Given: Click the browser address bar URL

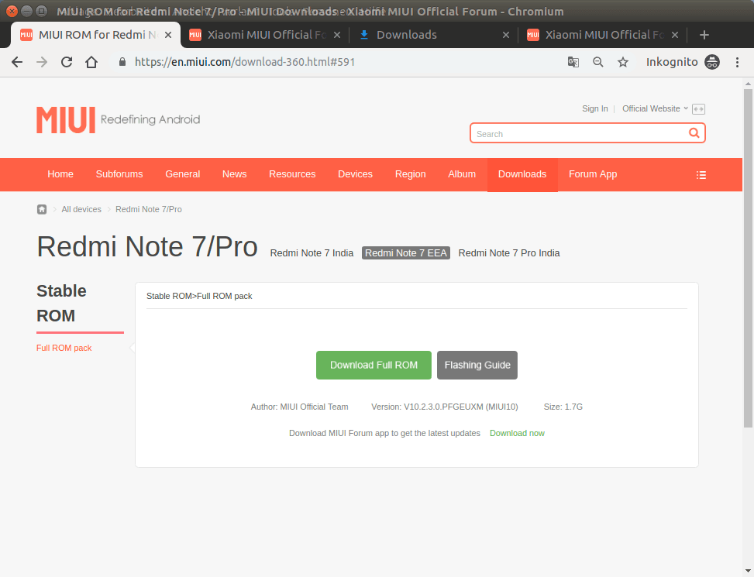Looking at the screenshot, I should (245, 62).
